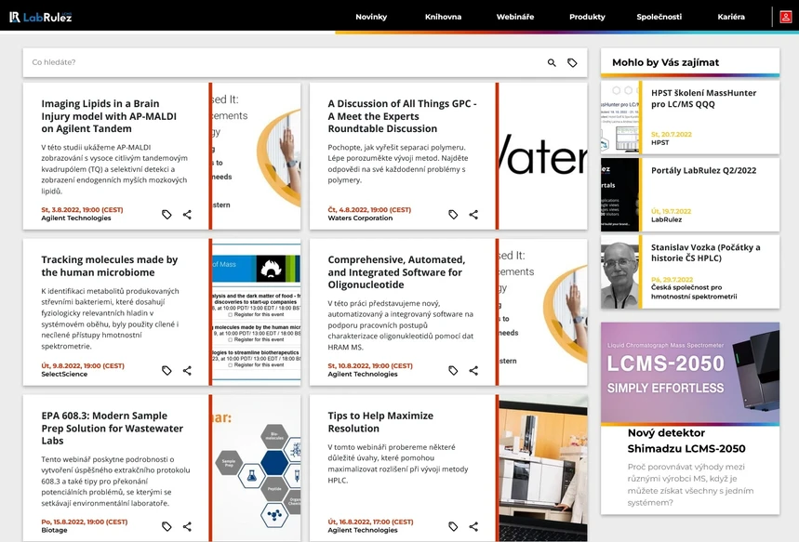Open Knihovna menu item

[443, 17]
